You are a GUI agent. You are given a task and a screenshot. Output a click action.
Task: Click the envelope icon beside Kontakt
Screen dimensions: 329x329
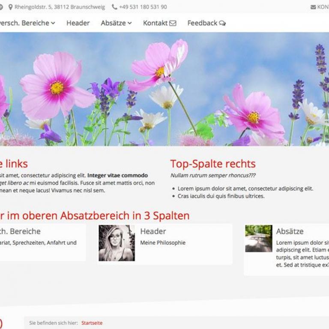173,23
